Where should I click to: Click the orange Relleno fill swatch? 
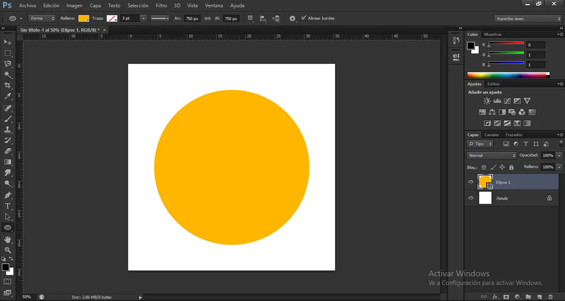pyautogui.click(x=83, y=19)
